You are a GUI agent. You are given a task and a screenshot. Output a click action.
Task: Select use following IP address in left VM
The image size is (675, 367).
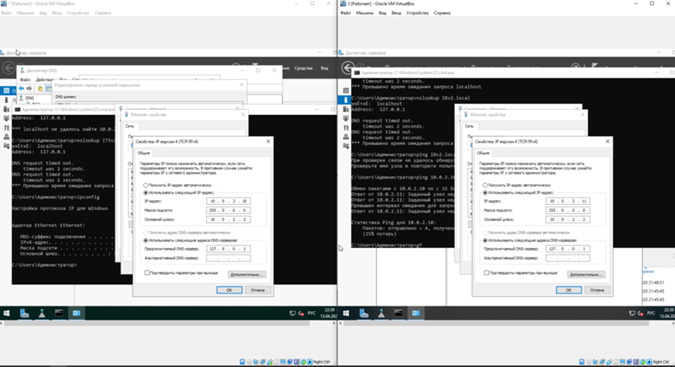(145, 192)
